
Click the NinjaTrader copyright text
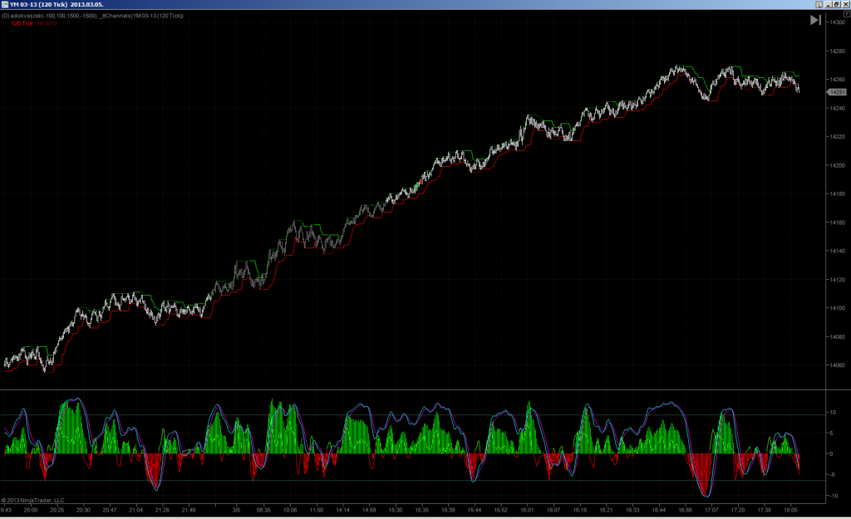pyautogui.click(x=32, y=501)
